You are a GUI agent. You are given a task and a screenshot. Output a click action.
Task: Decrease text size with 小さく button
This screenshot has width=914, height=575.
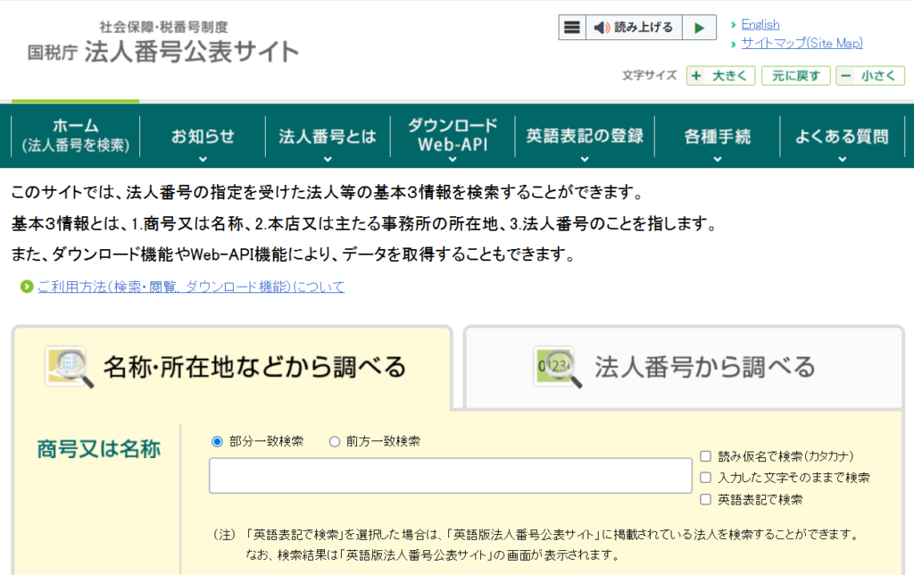870,76
